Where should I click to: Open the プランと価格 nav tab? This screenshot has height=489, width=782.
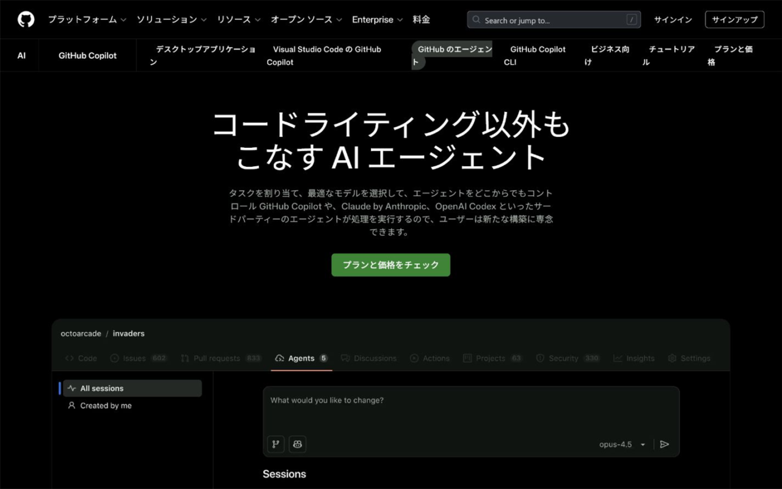pyautogui.click(x=731, y=56)
